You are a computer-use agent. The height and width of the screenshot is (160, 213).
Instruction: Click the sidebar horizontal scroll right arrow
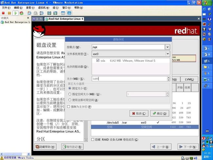[x=29, y=154]
